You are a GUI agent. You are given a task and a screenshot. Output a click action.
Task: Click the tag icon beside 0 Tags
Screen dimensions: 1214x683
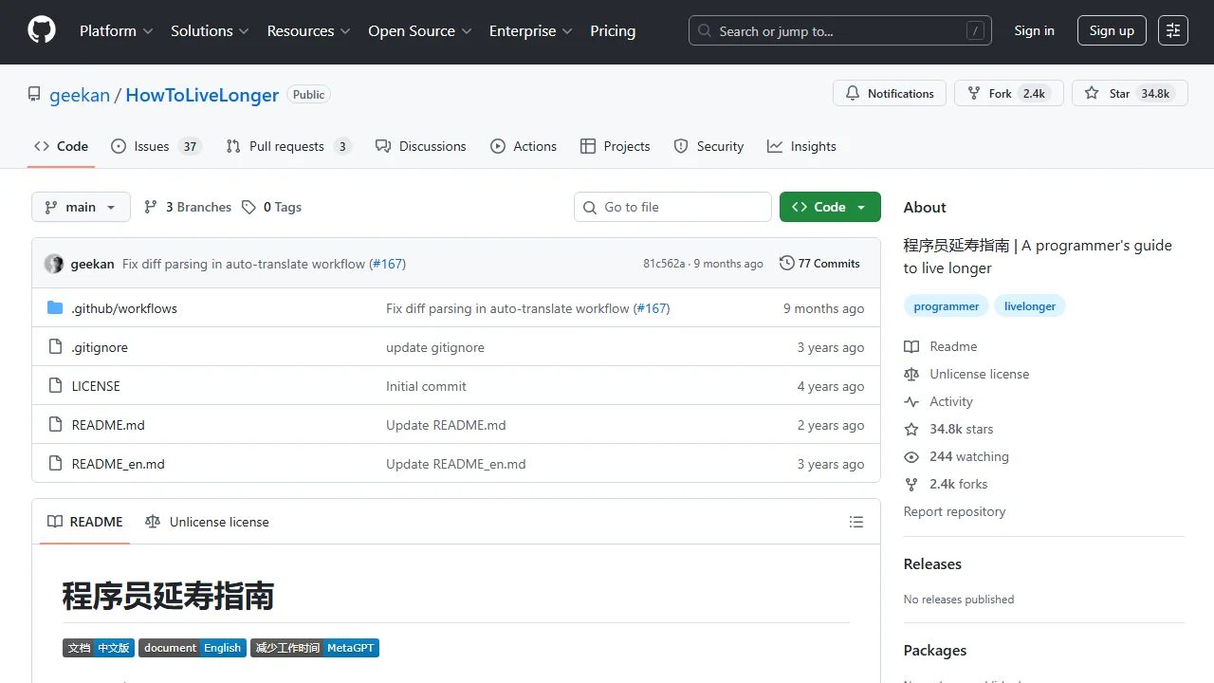[248, 207]
